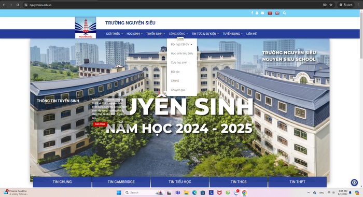363x197 pixels.
Task: Expand the GIỚI THIỆU menu
Action: (x=115, y=34)
